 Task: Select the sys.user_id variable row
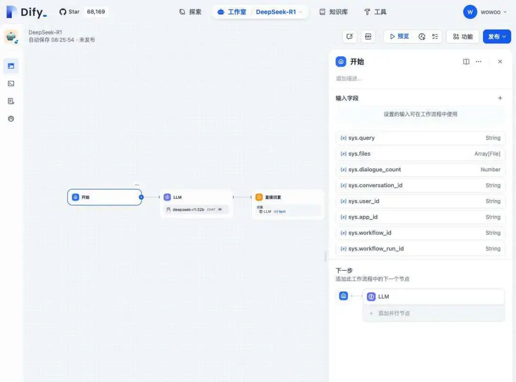click(x=420, y=201)
